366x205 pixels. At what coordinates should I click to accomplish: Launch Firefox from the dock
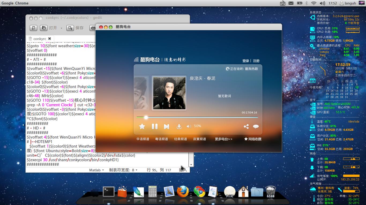pyautogui.click(x=183, y=192)
